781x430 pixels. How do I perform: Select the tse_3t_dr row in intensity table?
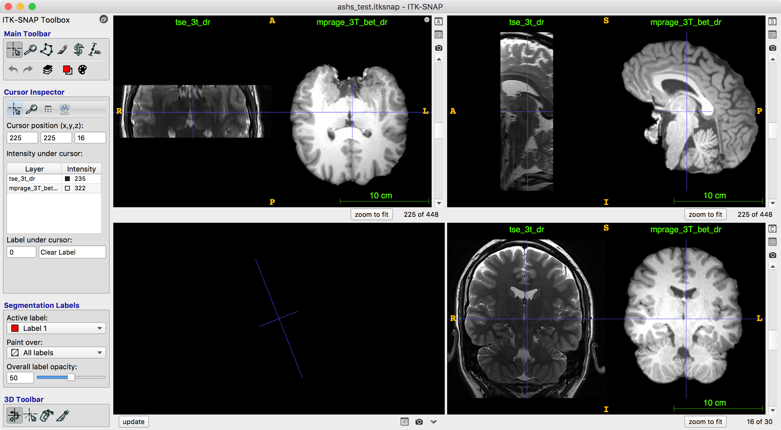pos(54,179)
